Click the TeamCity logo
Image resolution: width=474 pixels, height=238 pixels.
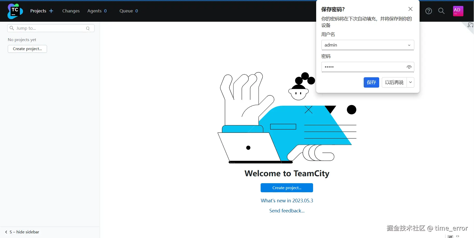click(15, 11)
